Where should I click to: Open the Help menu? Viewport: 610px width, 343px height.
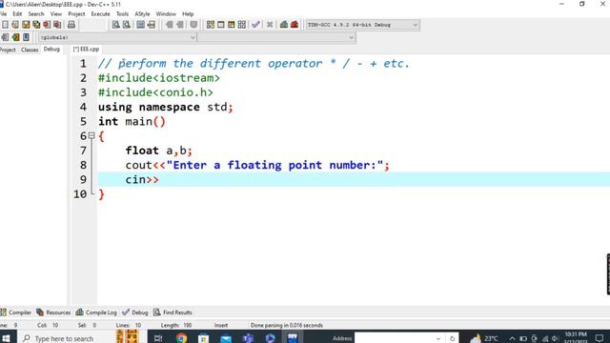click(188, 13)
